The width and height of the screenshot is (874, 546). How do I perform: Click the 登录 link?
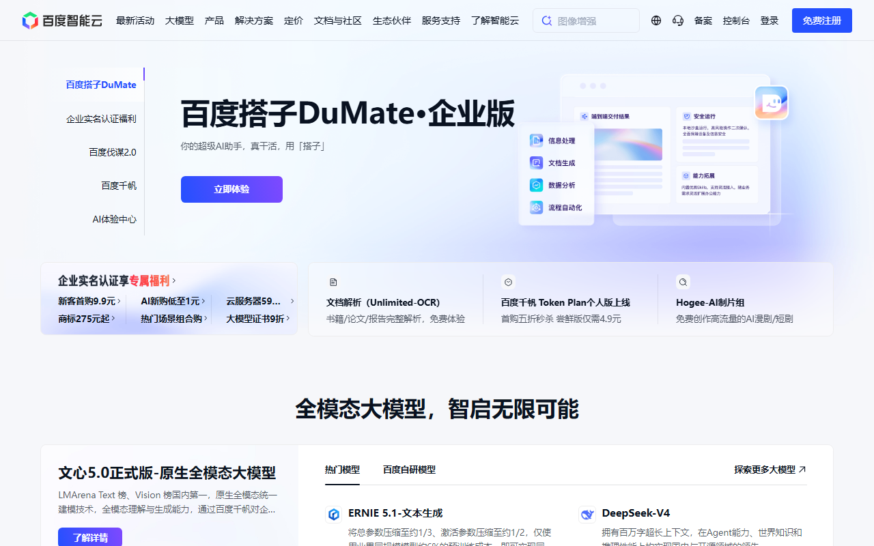(x=770, y=20)
